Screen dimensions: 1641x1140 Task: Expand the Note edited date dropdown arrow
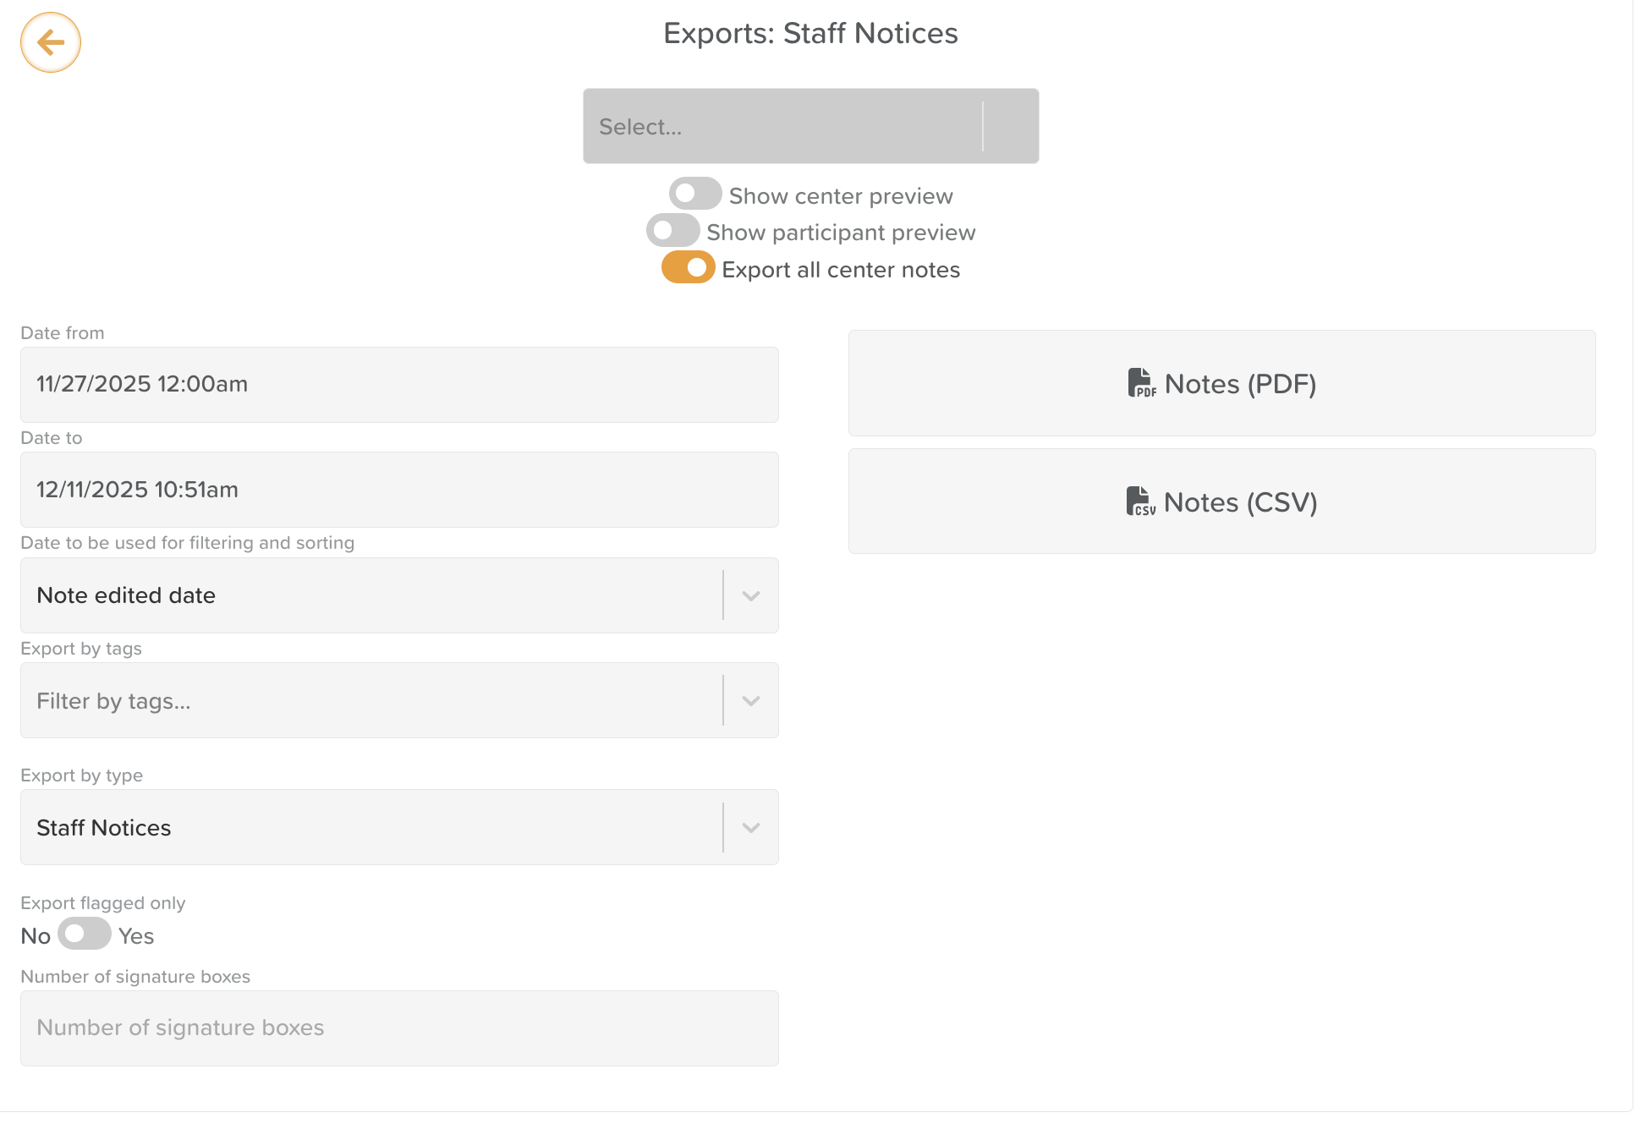pyautogui.click(x=750, y=595)
